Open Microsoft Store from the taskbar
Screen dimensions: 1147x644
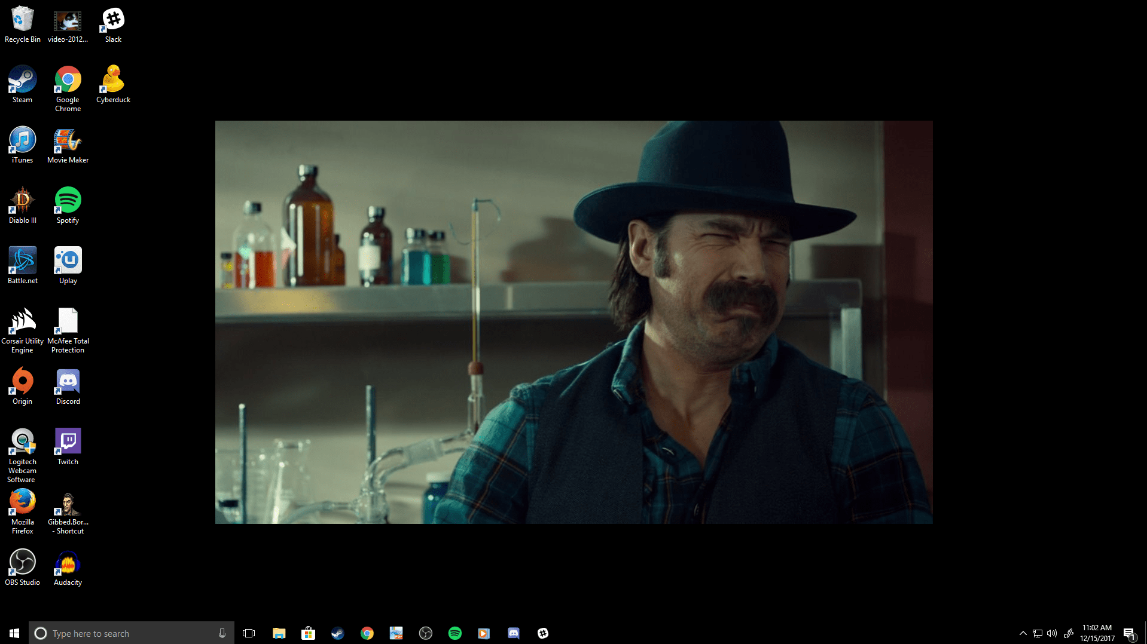[x=308, y=633]
